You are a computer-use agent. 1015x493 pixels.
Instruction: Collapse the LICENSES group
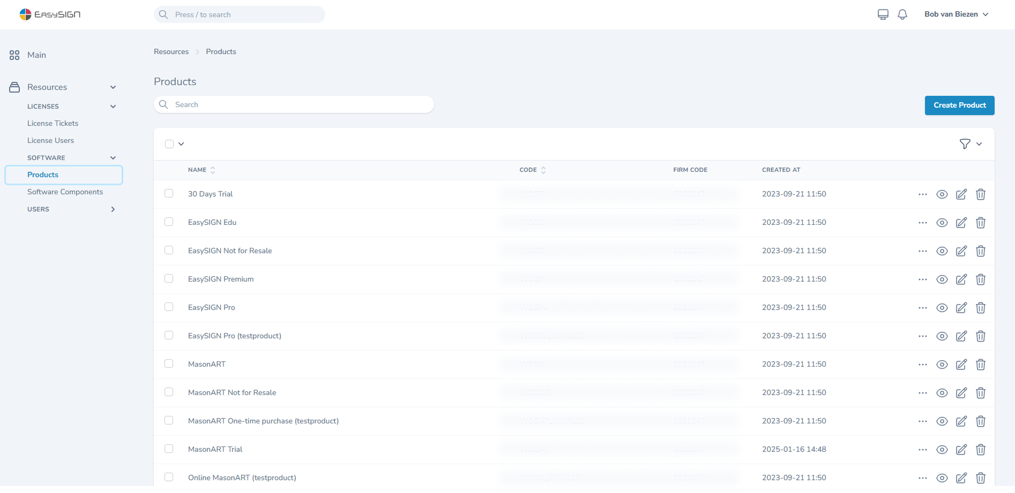click(113, 107)
